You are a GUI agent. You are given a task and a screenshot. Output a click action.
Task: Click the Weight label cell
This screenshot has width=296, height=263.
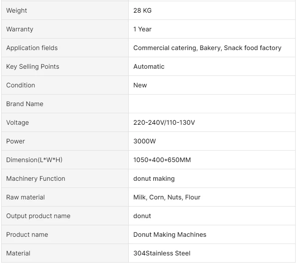click(17, 11)
